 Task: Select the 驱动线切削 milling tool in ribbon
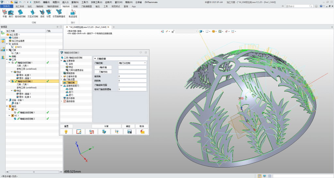pyautogui.click(x=20, y=13)
